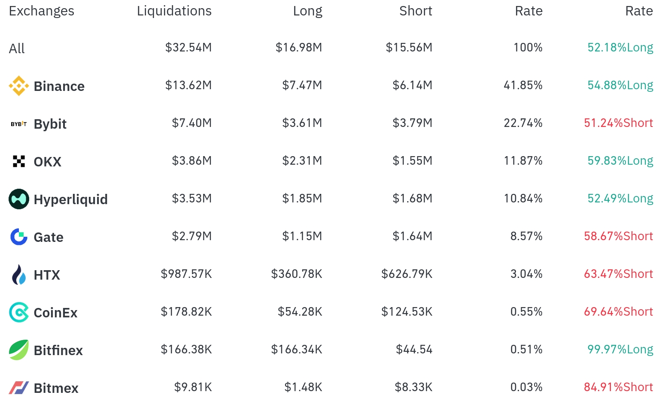Sort by the Short column header
Viewport: 662px width, 398px height.
coord(415,11)
